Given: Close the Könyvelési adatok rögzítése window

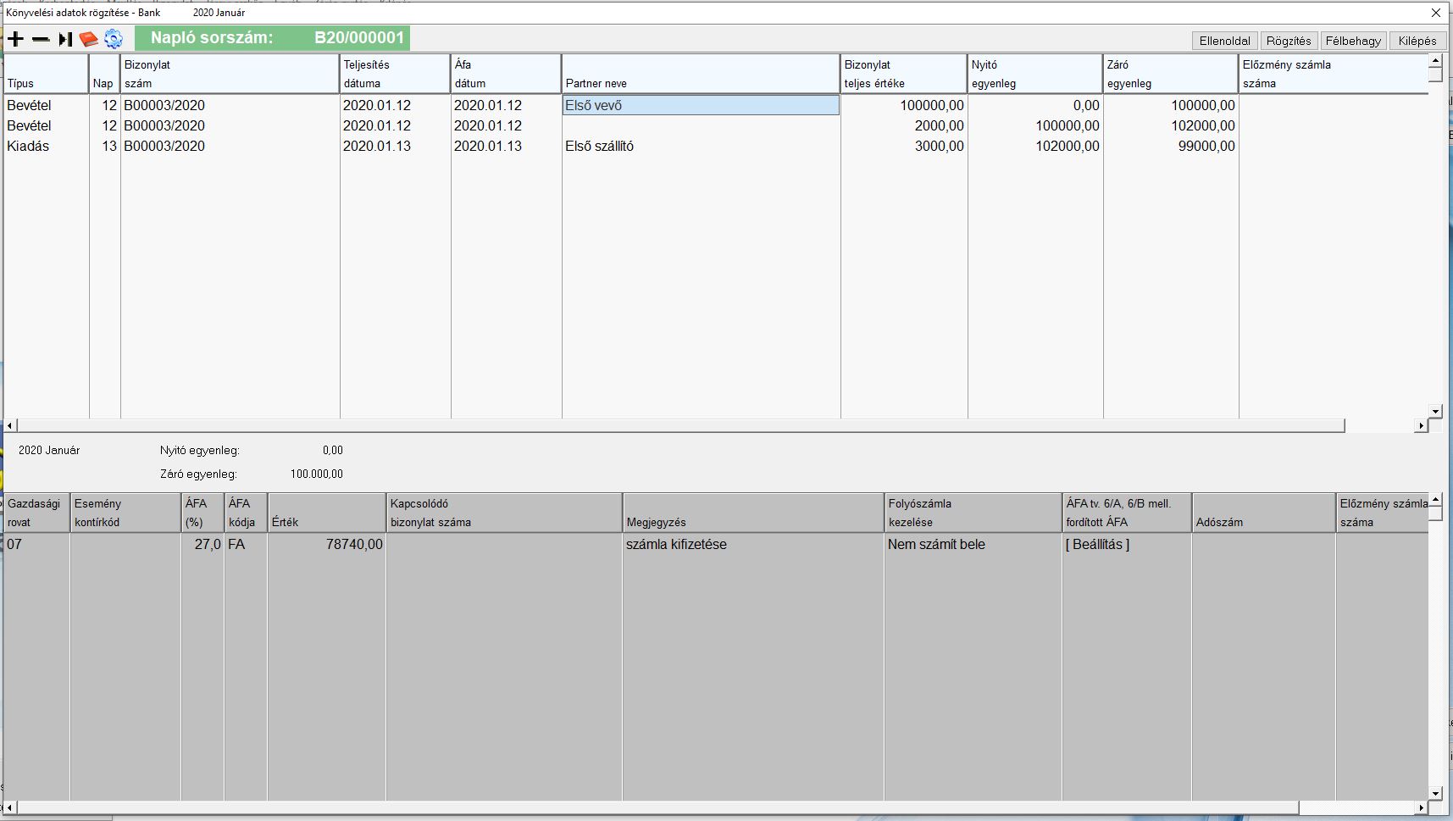Looking at the screenshot, I should tap(1436, 13).
